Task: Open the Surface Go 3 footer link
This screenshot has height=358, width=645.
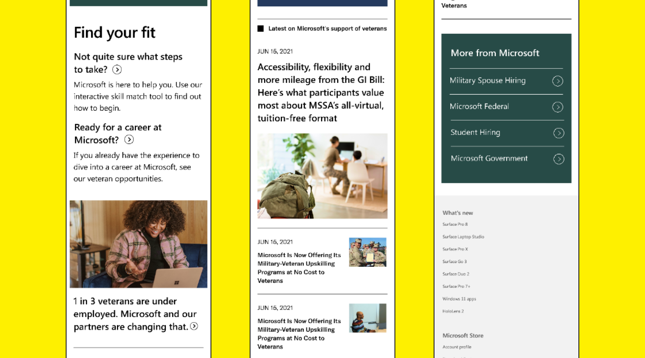Action: coord(454,261)
